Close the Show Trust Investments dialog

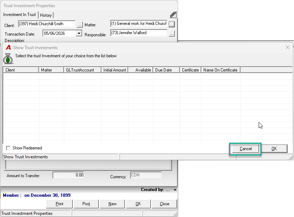click(288, 47)
